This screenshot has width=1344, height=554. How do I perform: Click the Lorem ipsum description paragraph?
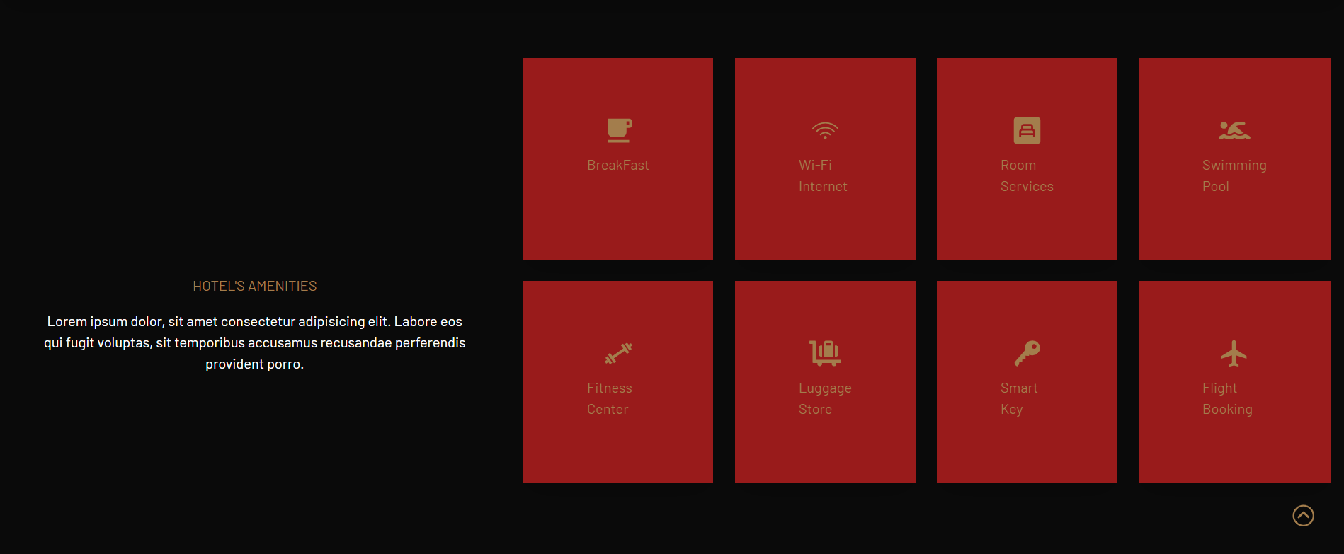(x=255, y=343)
